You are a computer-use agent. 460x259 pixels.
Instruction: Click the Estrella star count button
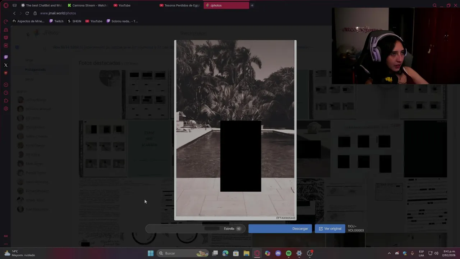tap(232, 229)
